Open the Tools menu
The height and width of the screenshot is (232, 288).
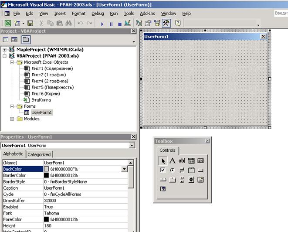[129, 14]
